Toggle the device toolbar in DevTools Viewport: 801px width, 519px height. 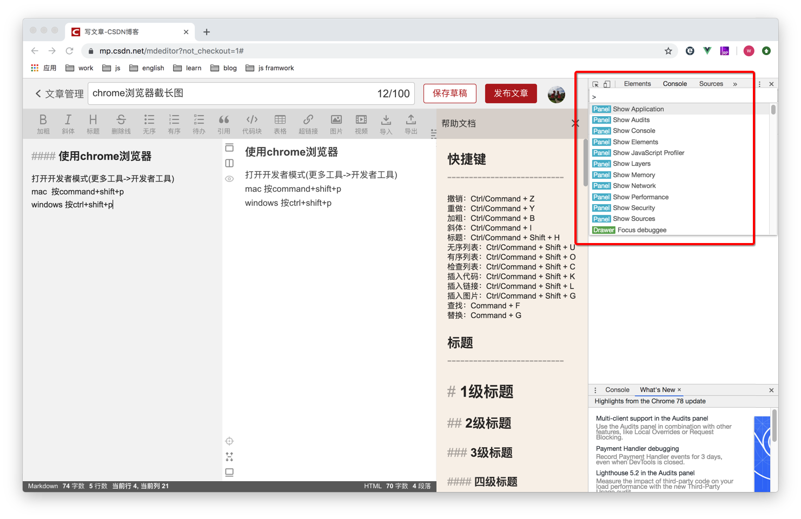pos(608,84)
